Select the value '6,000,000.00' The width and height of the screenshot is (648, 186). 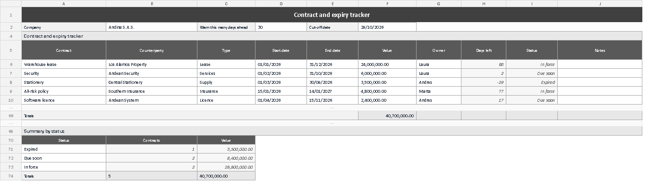pyautogui.click(x=387, y=73)
